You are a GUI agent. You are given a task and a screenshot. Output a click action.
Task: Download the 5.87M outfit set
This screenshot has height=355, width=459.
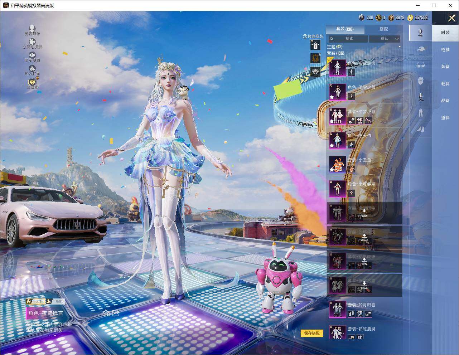point(364,213)
